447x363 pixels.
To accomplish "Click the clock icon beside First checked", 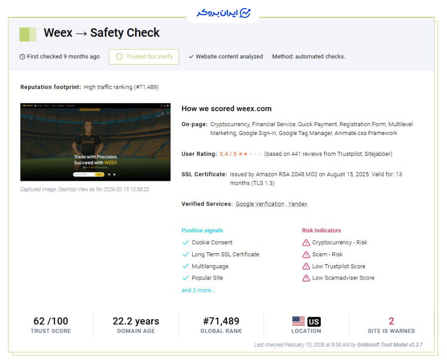I will click(22, 57).
